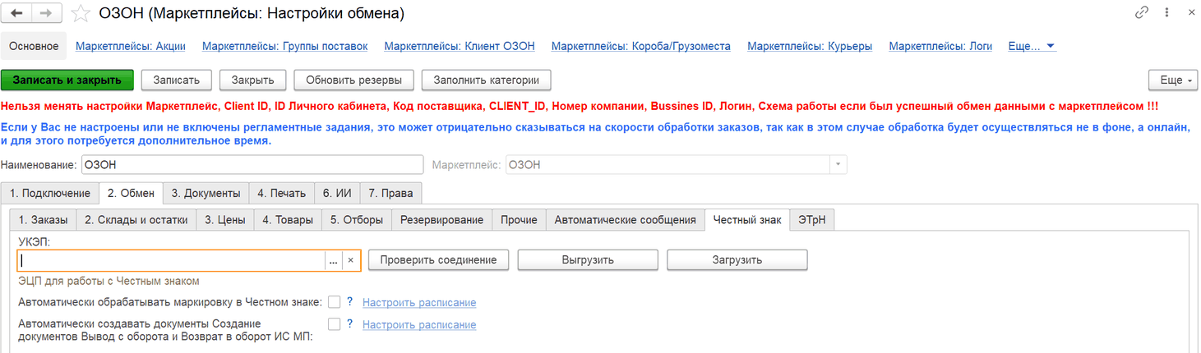Open the 6. ИИ tab

[337, 193]
